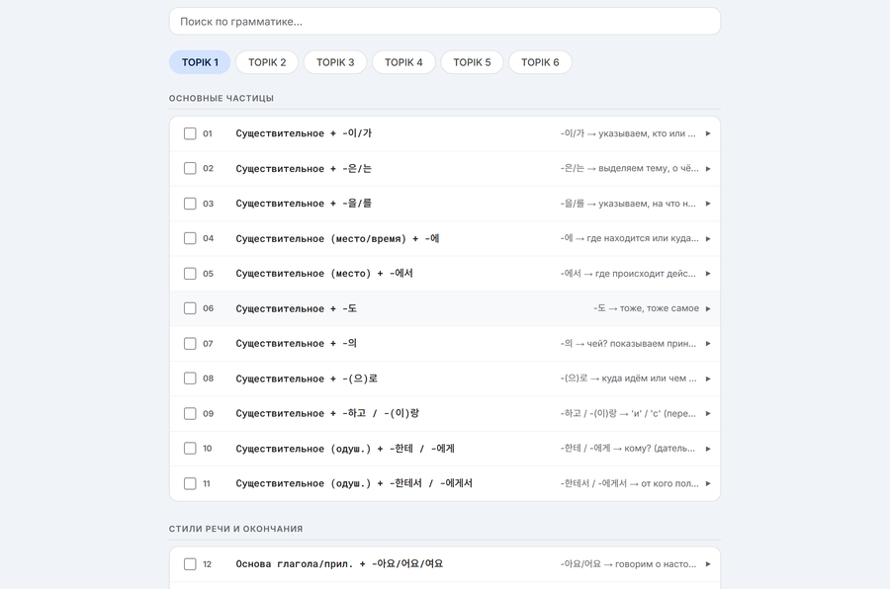
Task: Click description text '-도 → тоже, тоже самое'
Action: point(647,308)
